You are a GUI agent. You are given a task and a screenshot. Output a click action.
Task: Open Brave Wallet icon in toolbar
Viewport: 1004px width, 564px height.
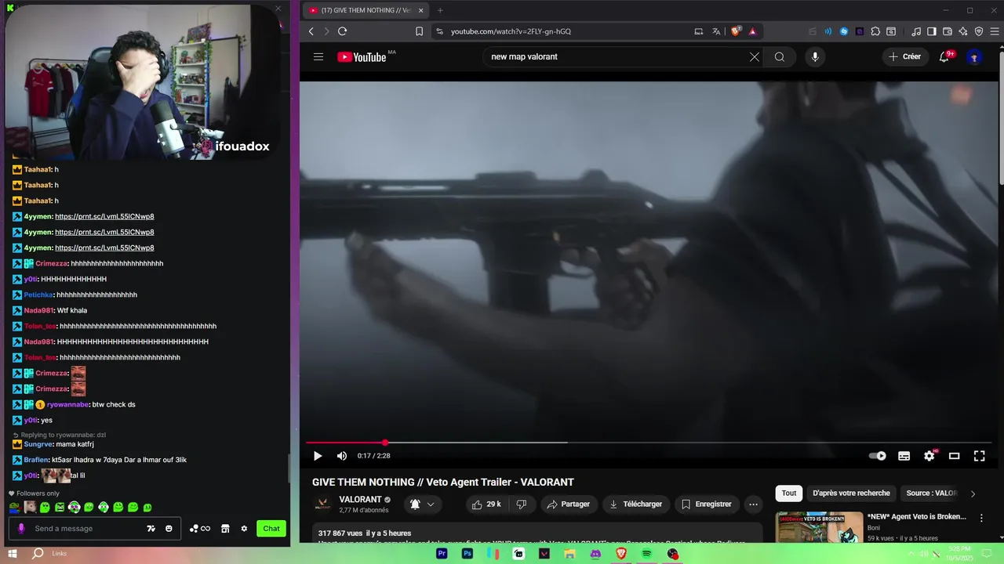(948, 31)
